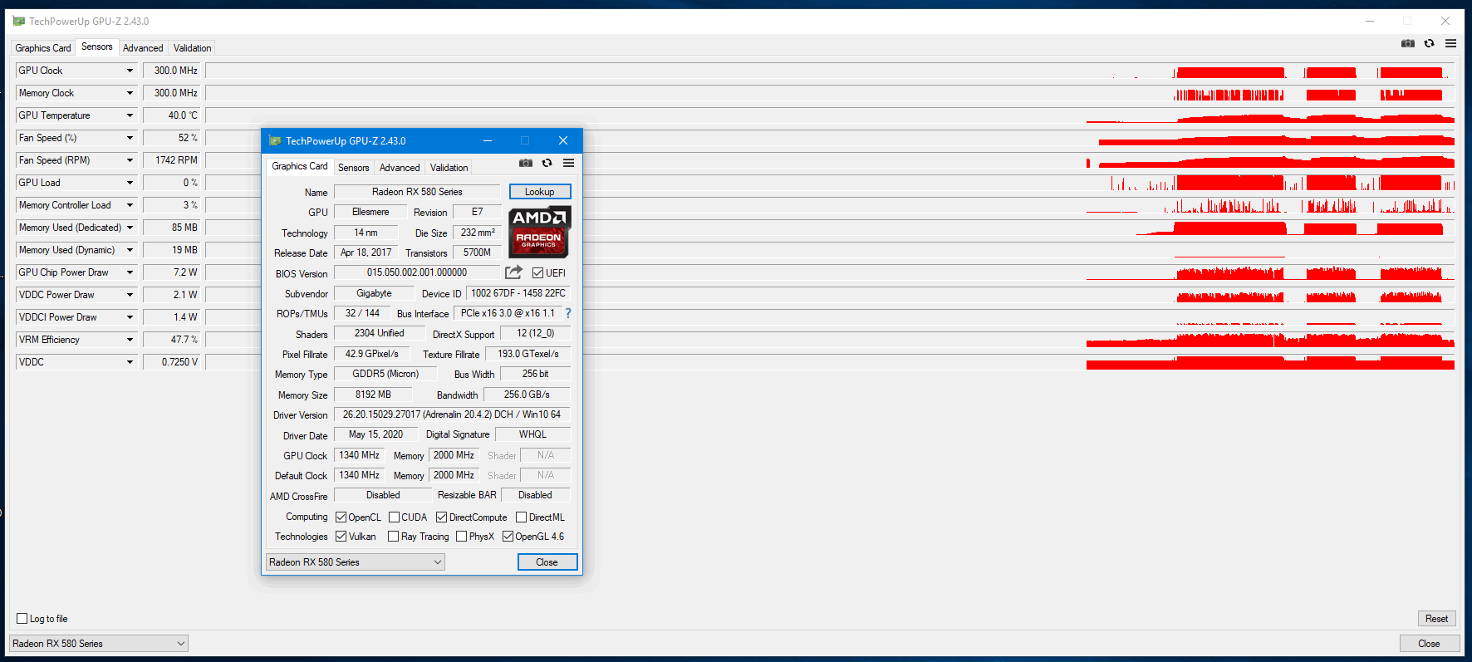Open the GPU Temperature sensor dropdown
The width and height of the screenshot is (1472, 662).
(130, 115)
